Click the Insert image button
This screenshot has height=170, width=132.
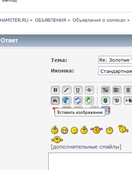(55, 100)
